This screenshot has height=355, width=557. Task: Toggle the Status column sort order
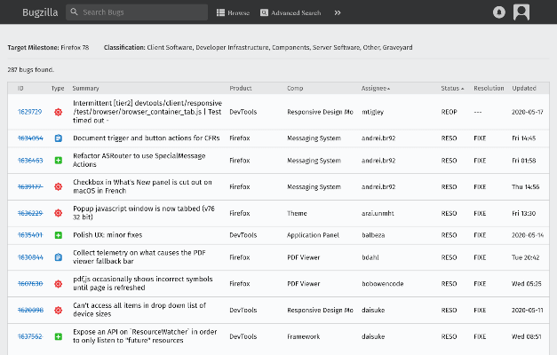[452, 88]
